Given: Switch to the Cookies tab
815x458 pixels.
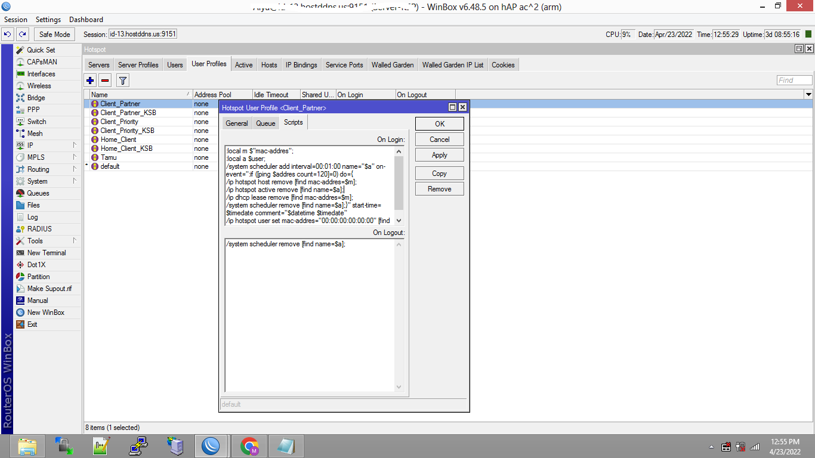Looking at the screenshot, I should 503,65.
